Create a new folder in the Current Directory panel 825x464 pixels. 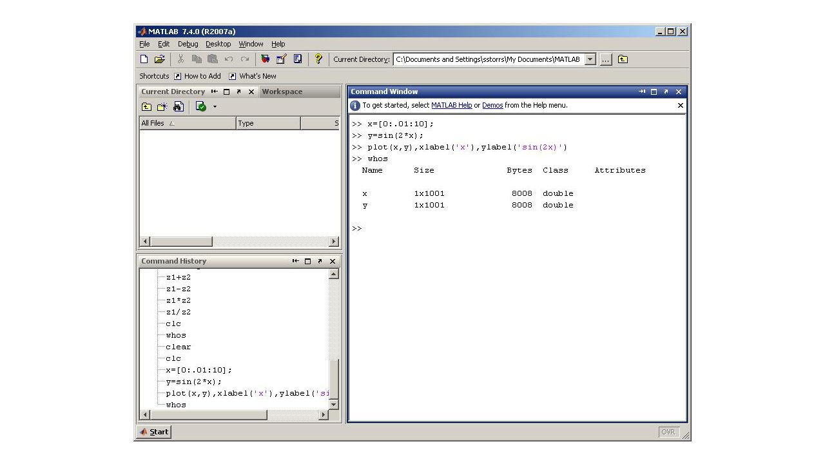(162, 107)
